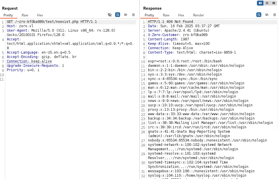Open the Hex tab in Response pane
The image size is (278, 179).
181,15
